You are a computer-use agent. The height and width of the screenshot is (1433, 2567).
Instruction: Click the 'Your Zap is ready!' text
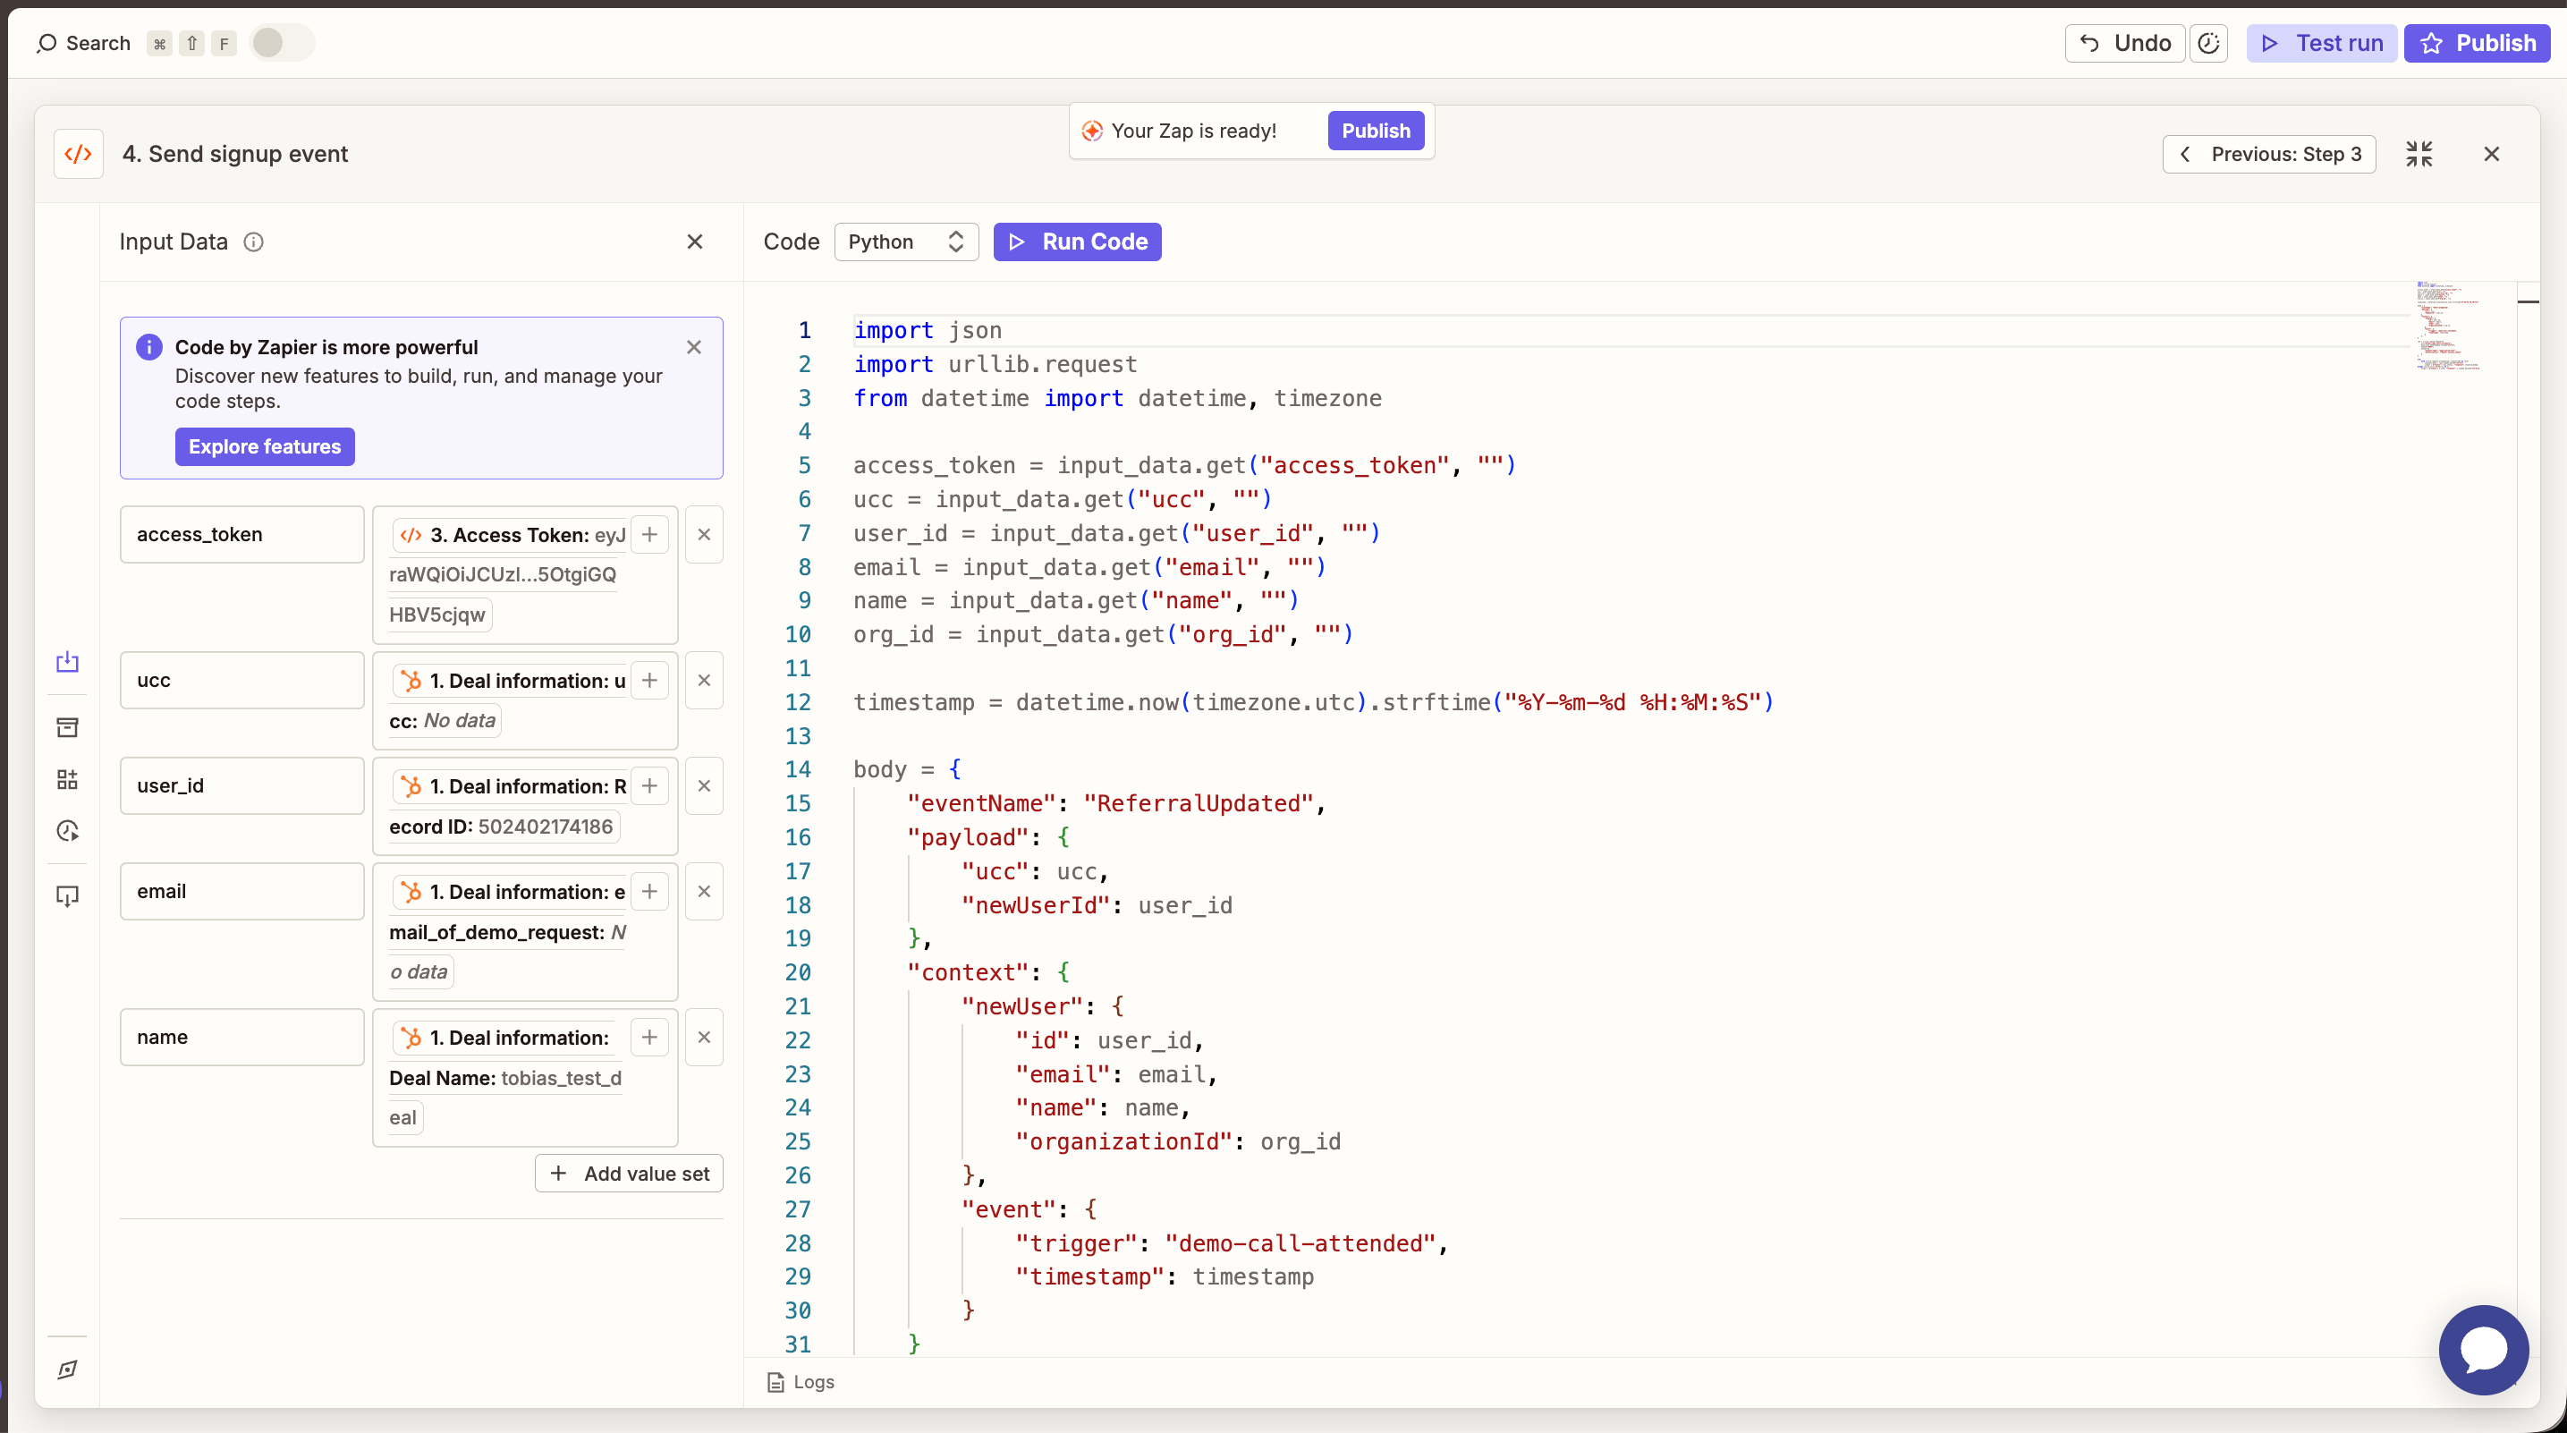1194,131
